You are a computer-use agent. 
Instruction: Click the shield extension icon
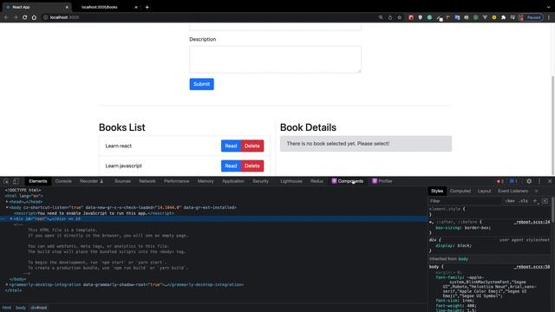[x=420, y=17]
